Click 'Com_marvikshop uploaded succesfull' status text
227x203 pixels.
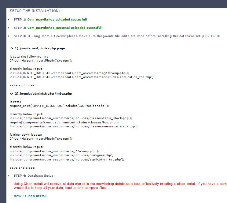(x=57, y=20)
